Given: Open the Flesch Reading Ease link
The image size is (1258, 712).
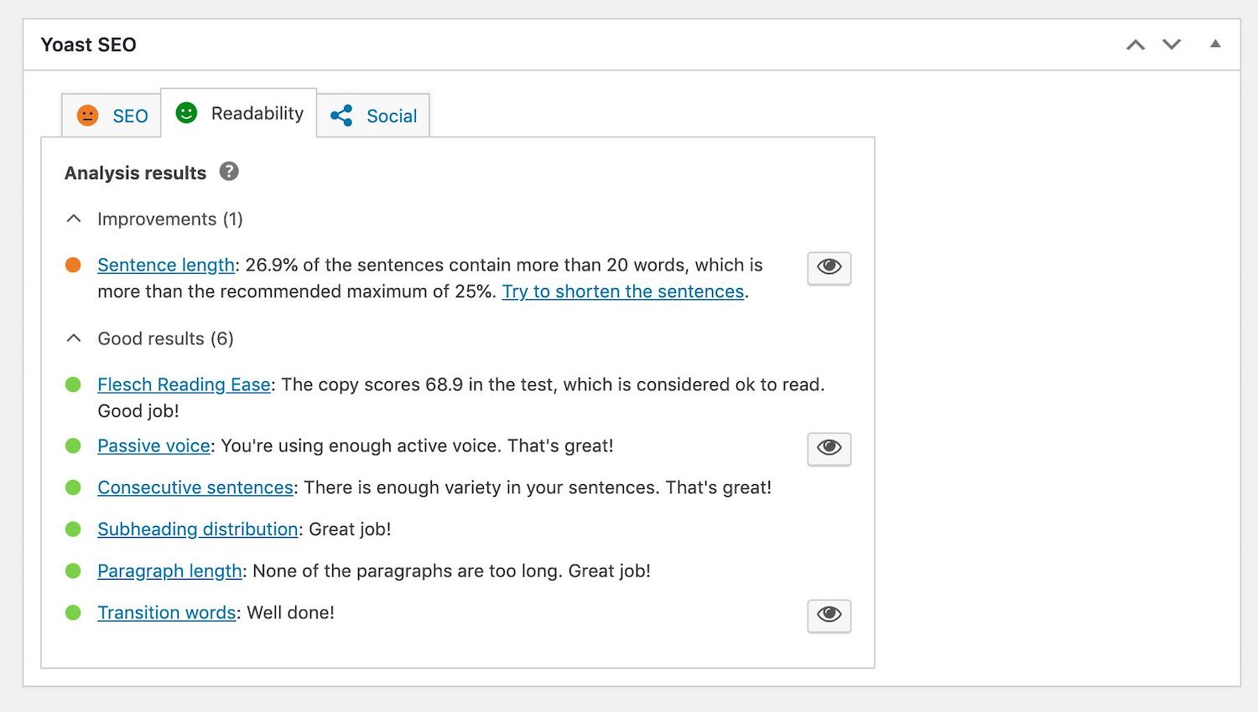Looking at the screenshot, I should click(184, 384).
